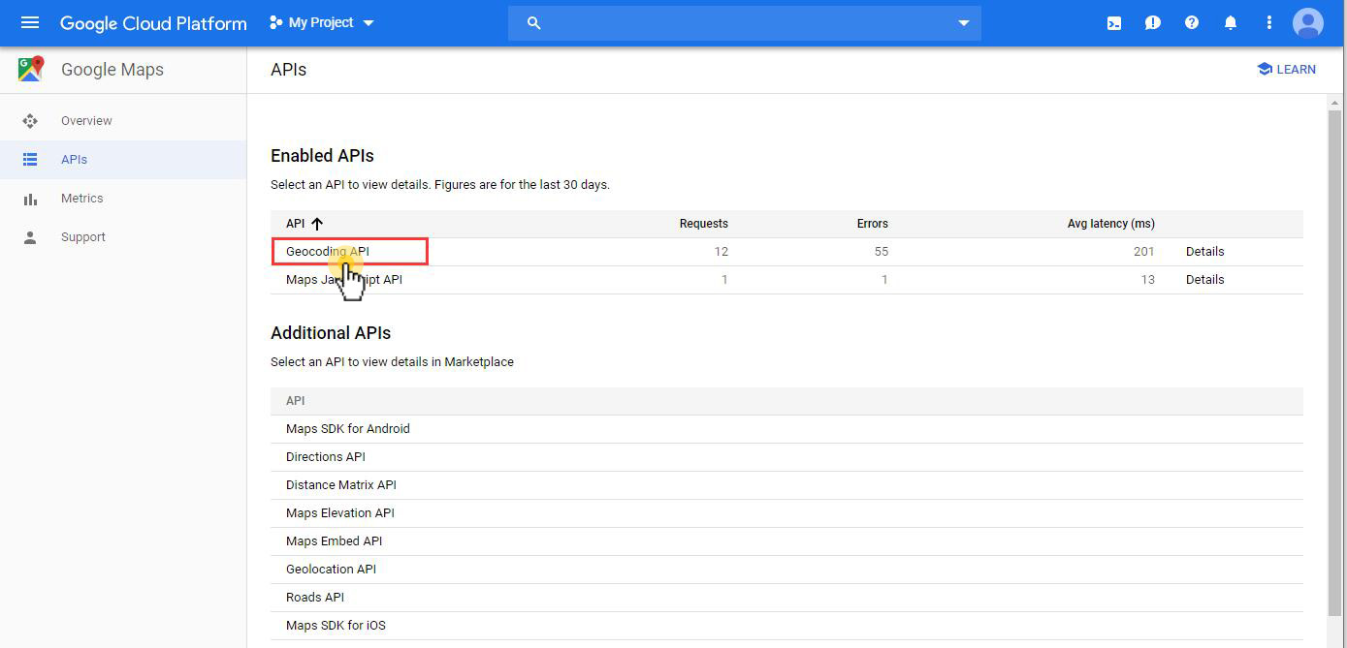
Task: Open notifications bell icon
Action: (x=1231, y=22)
